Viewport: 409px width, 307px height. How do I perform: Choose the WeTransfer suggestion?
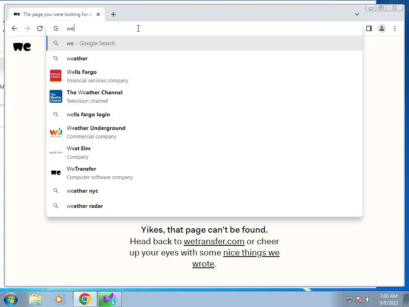[204, 173]
